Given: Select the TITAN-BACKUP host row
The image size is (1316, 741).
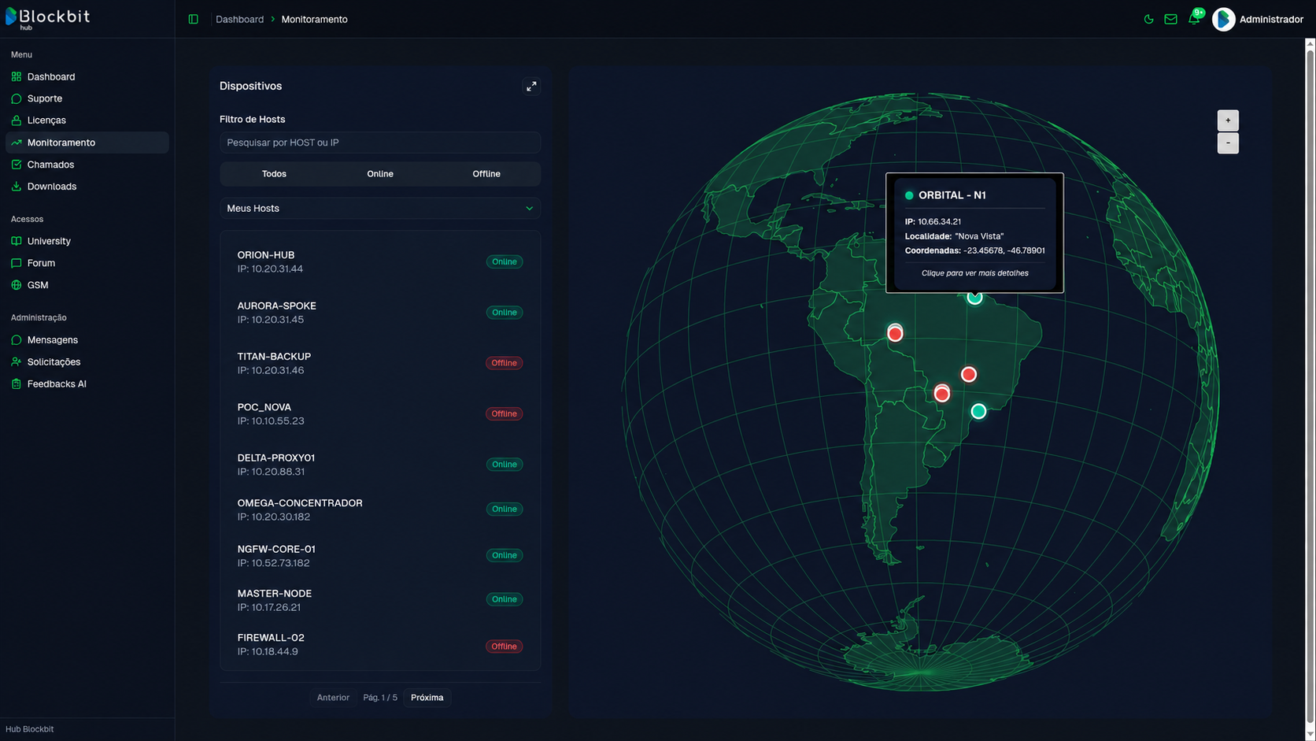Looking at the screenshot, I should point(380,363).
